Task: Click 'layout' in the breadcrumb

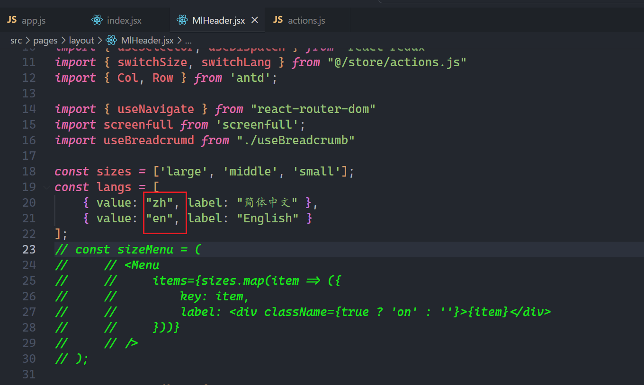Action: 81,41
